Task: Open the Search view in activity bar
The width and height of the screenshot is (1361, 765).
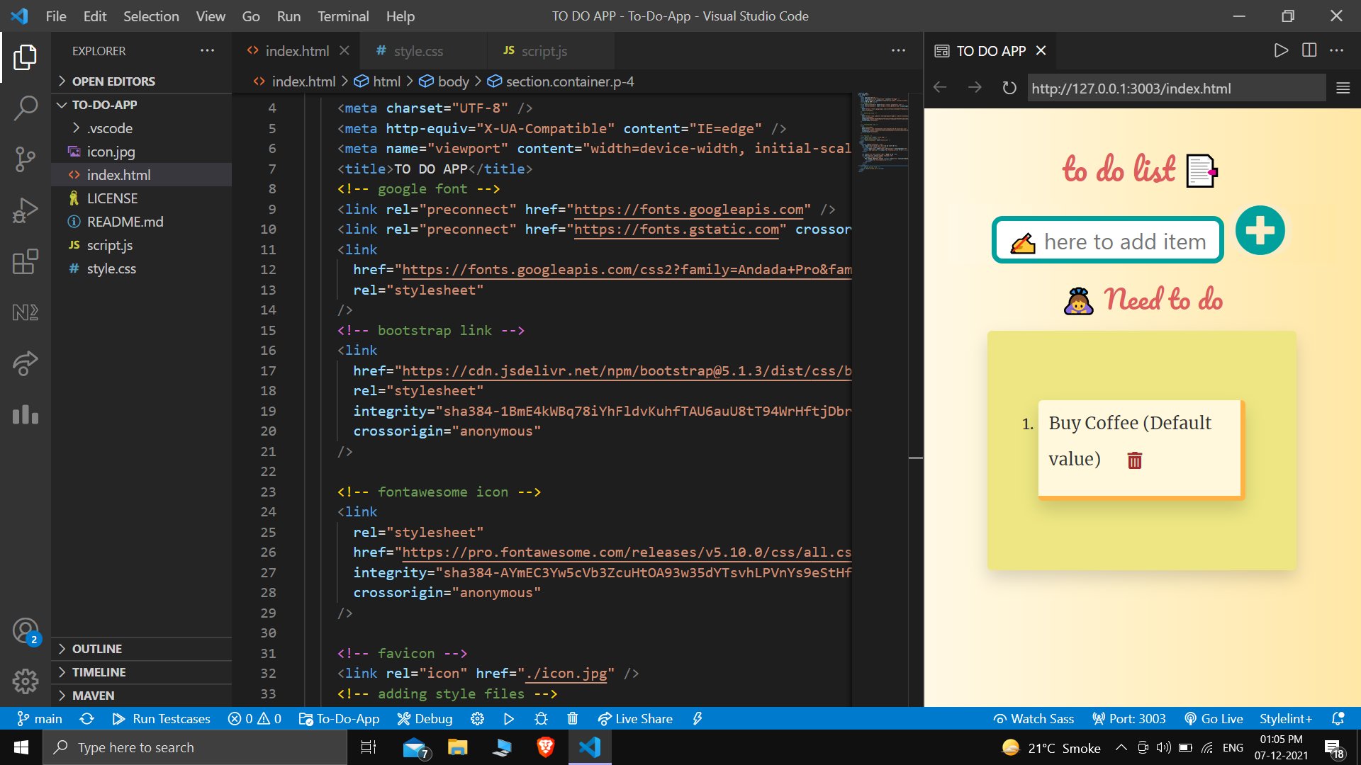Action: pyautogui.click(x=26, y=108)
